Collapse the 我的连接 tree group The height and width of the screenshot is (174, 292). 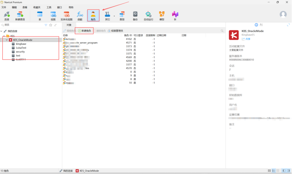click(x=2, y=31)
